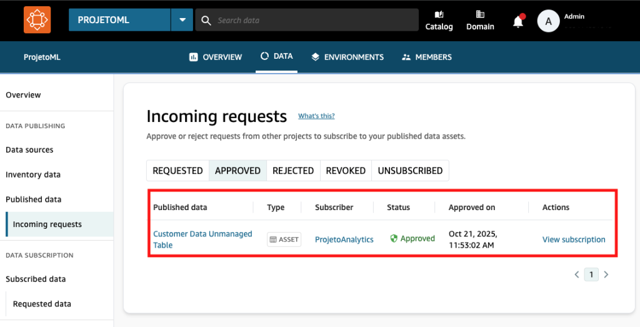Select the REVOKED filter tab
Screen dimensions: 640x327
(x=346, y=171)
